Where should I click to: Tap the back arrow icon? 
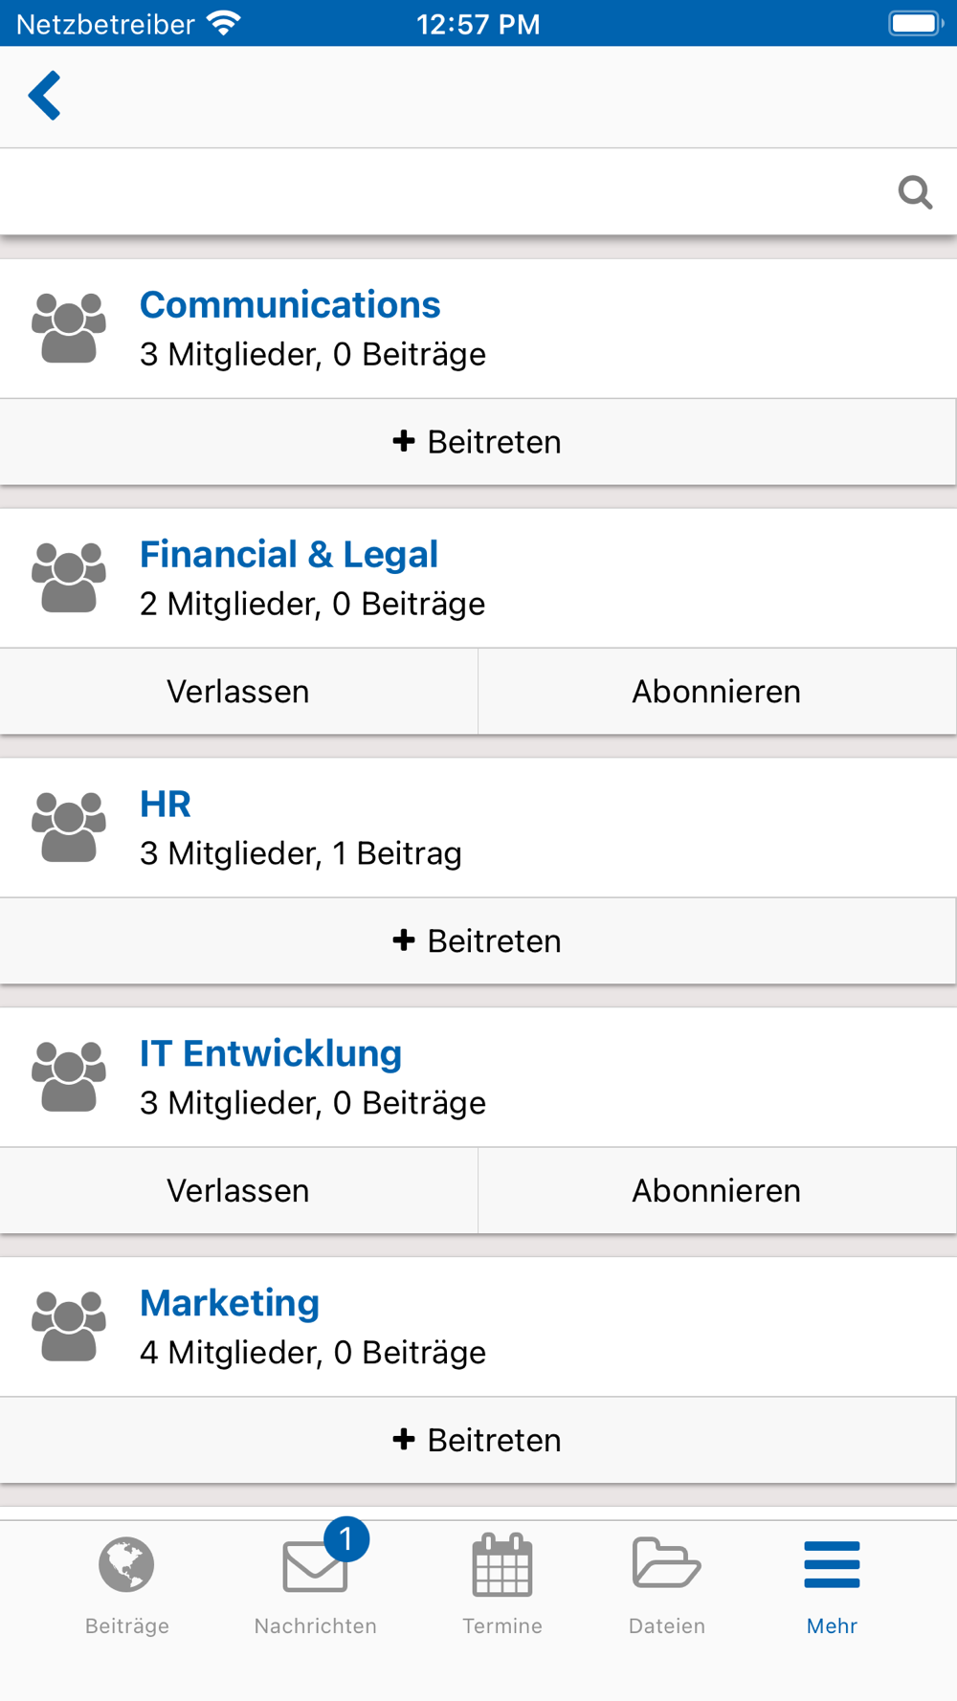coord(44,96)
